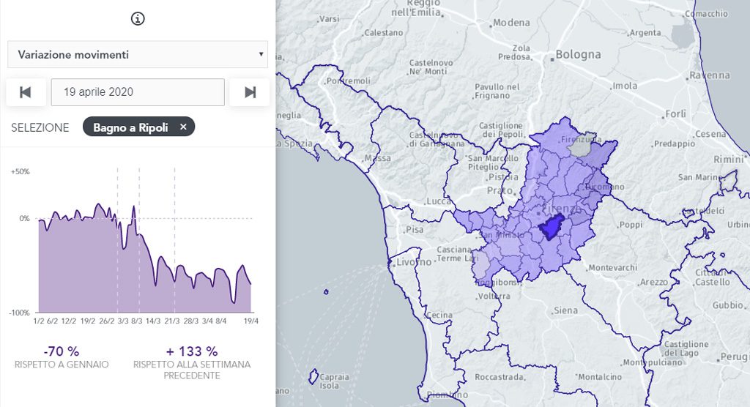
Task: Click the Siena label on map
Action: (565, 310)
